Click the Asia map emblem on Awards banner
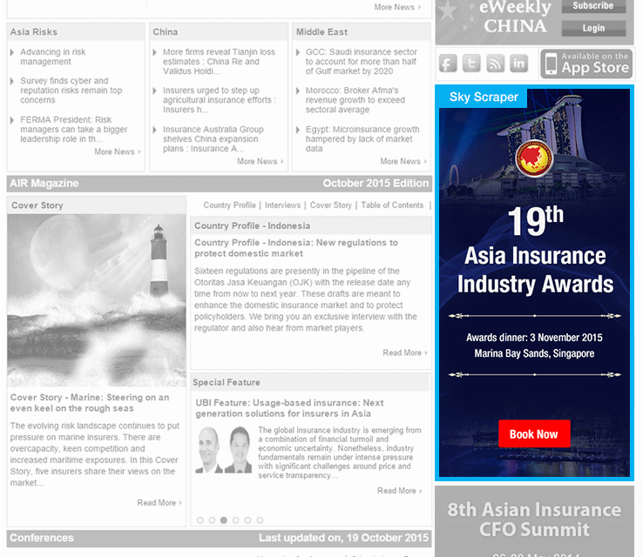This screenshot has height=557, width=643. click(534, 159)
